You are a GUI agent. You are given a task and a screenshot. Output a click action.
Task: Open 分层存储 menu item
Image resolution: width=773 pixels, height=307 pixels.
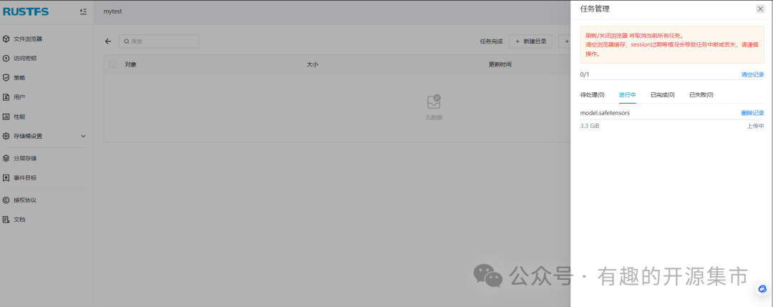(x=24, y=158)
